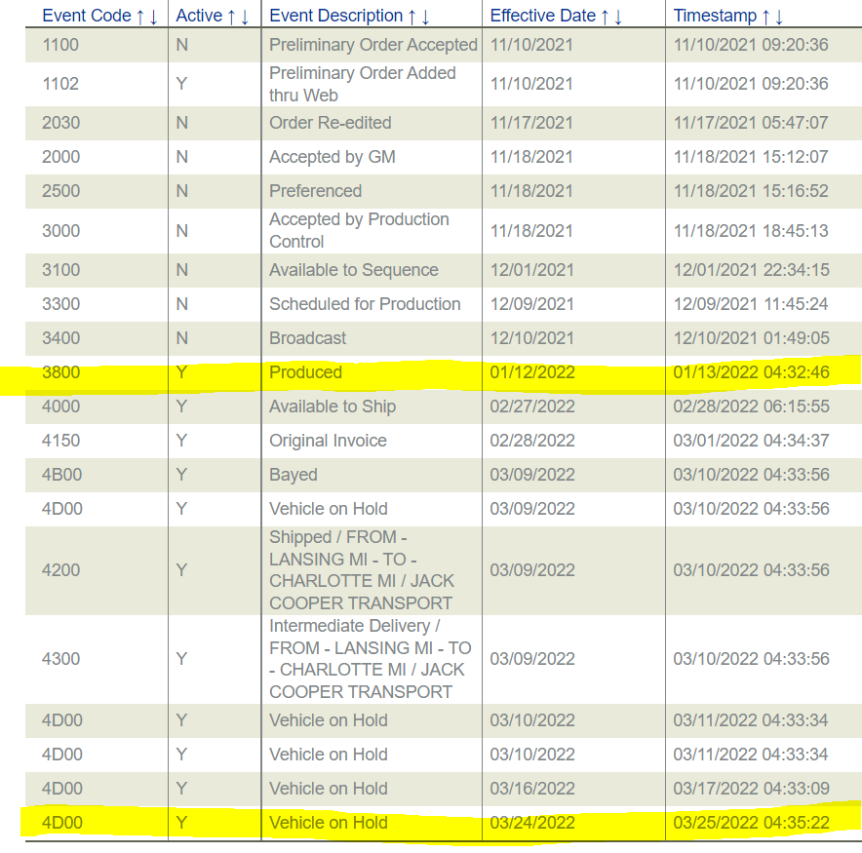This screenshot has height=853, width=862.
Task: Sort Event Description descending via down arrow
Action: (426, 16)
